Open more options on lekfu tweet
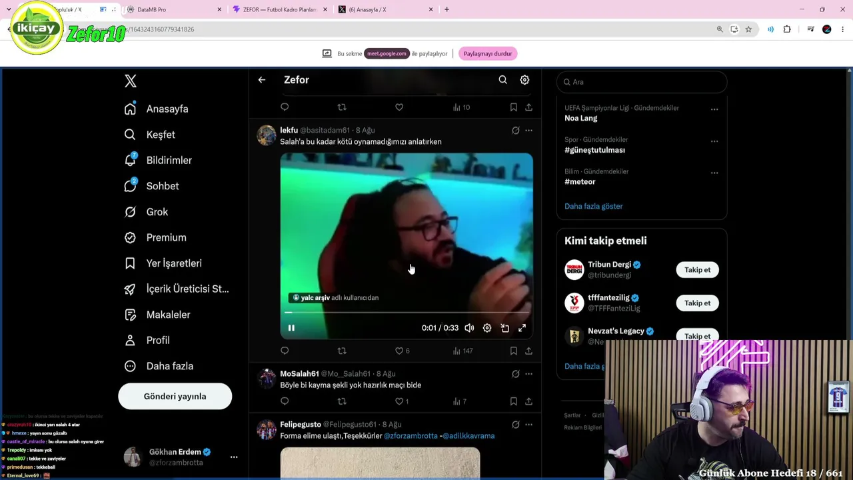Screen dimensions: 853x480 529,131
